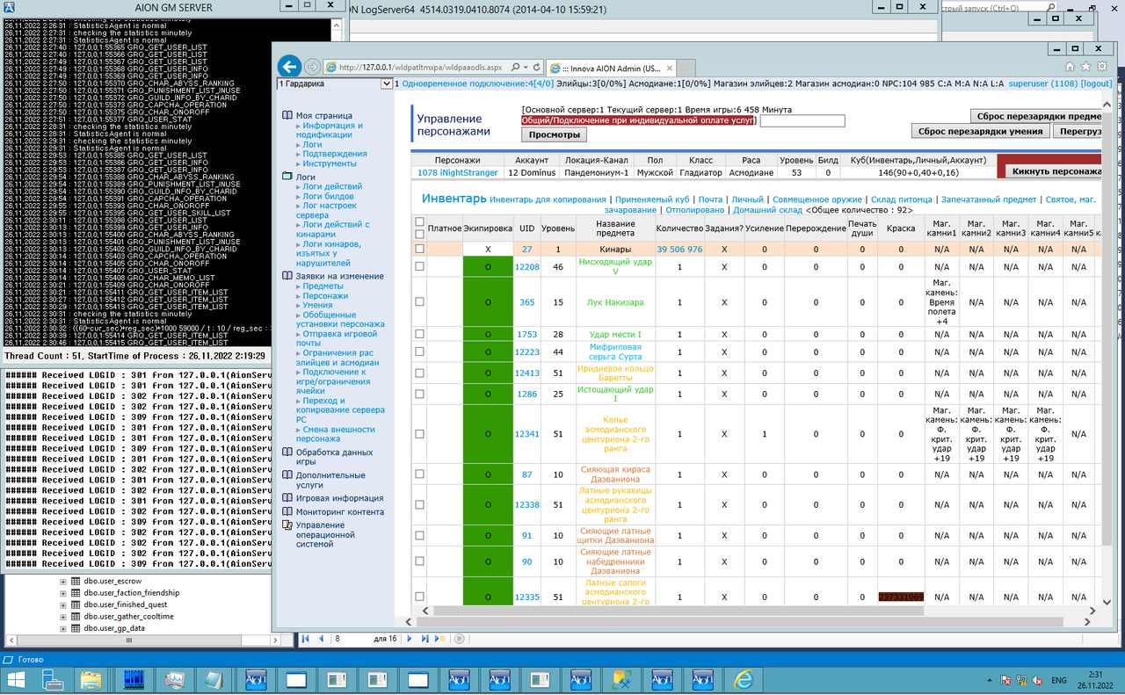Screen dimensions: 1125x695
Task: Check the Удар мести I row checkbox
Action: [x=419, y=334]
